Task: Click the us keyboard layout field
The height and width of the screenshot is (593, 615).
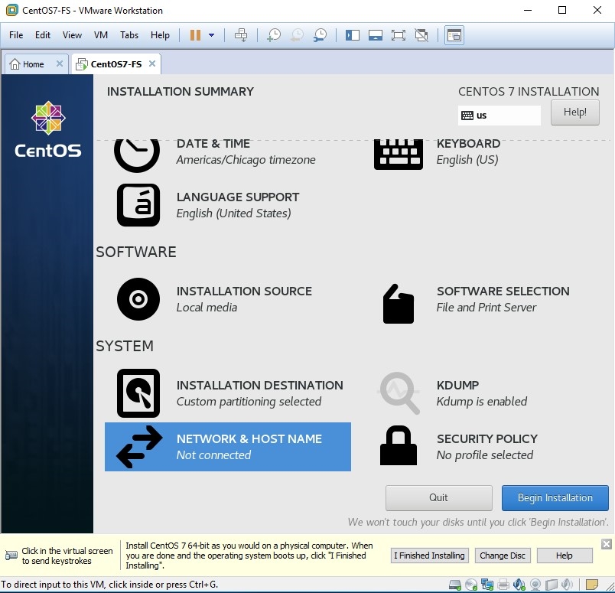Action: point(499,116)
